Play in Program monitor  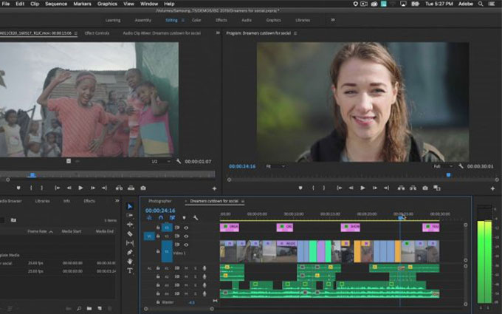coord(362,188)
